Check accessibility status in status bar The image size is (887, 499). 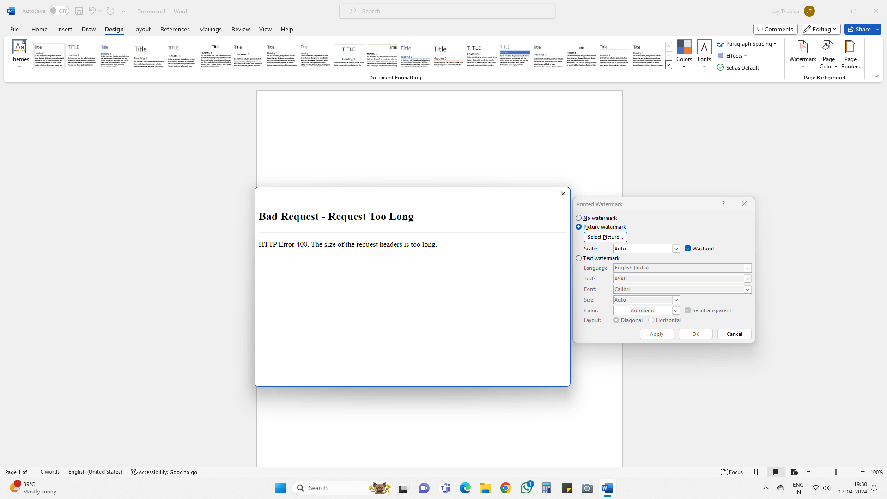[164, 472]
